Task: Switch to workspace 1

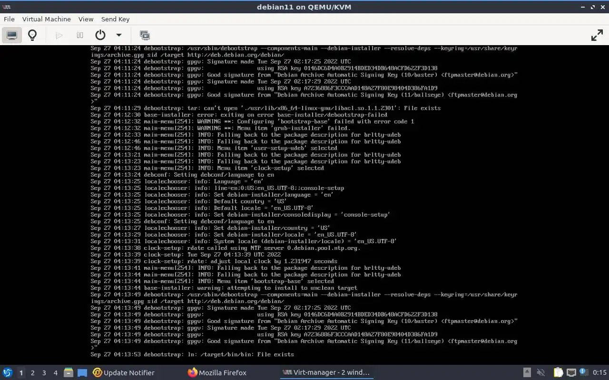Action: click(x=21, y=373)
